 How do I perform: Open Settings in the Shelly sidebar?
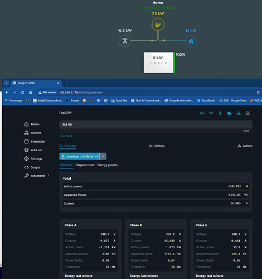pyautogui.click(x=33, y=158)
